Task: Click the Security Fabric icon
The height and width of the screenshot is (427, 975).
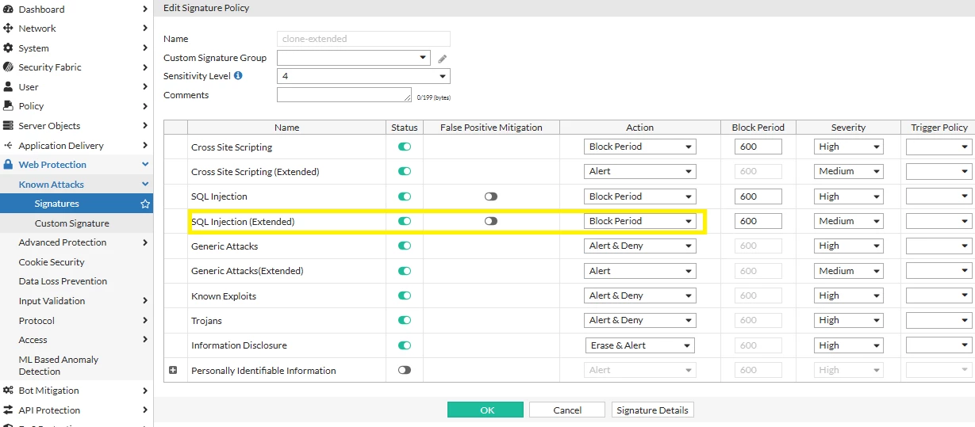Action: point(8,67)
